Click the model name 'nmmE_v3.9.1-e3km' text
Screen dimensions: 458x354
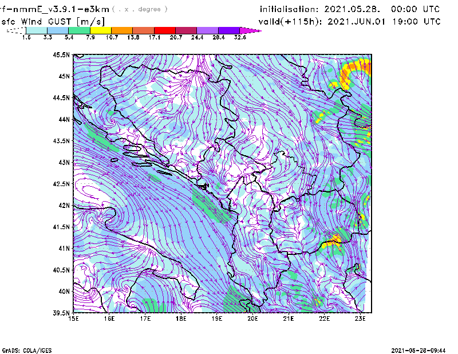pyautogui.click(x=61, y=9)
